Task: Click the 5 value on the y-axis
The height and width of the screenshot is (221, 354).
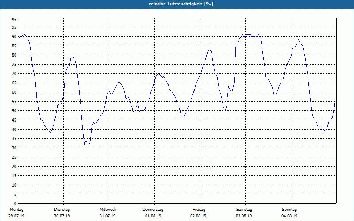Action: pos(15,194)
